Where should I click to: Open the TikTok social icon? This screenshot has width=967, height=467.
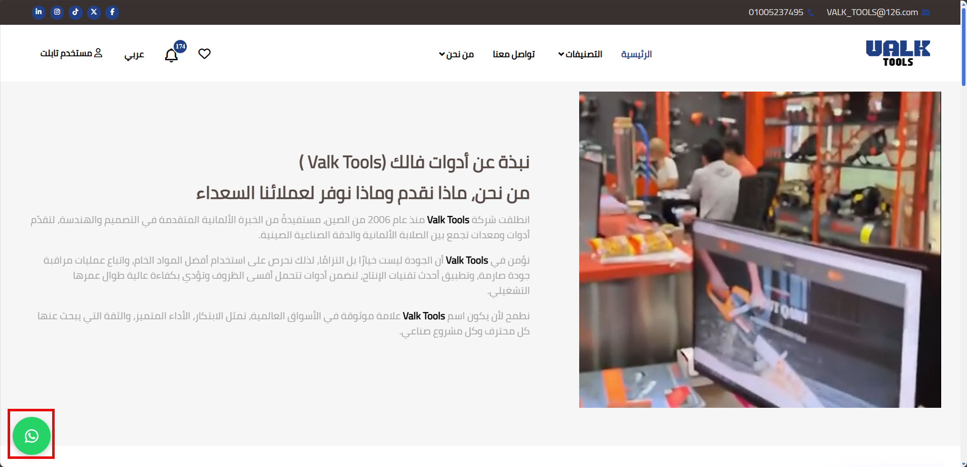coord(75,12)
